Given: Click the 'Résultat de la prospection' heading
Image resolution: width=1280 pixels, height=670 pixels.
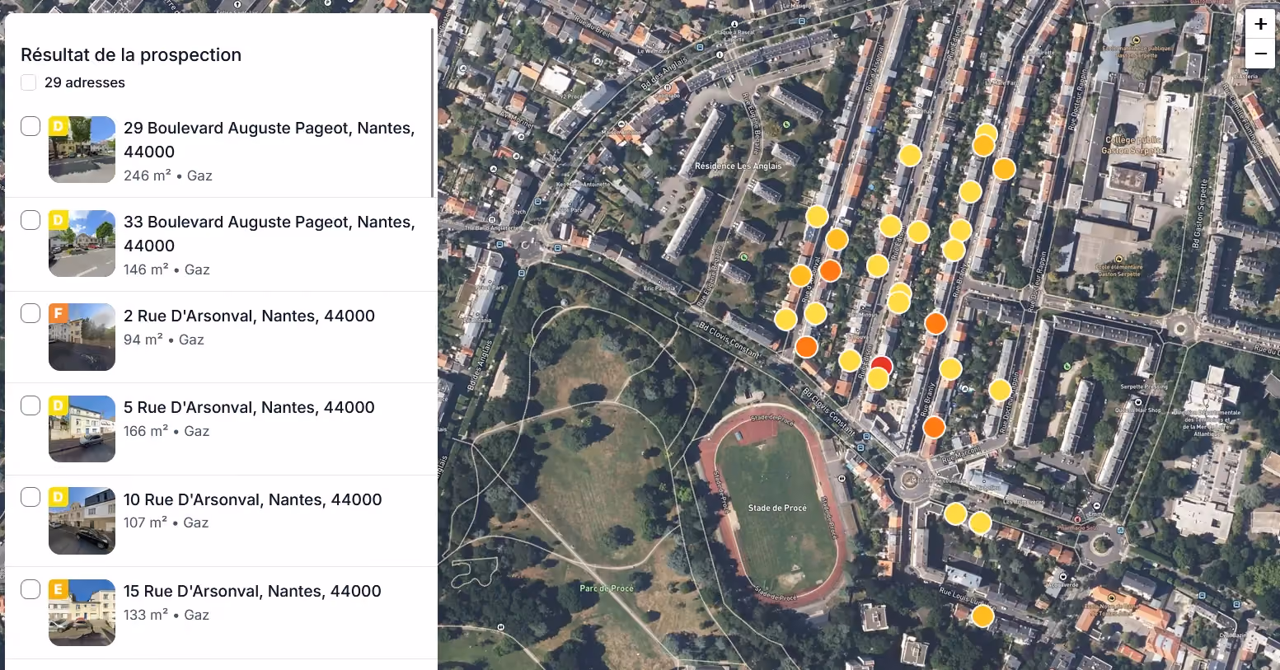Looking at the screenshot, I should click(131, 54).
